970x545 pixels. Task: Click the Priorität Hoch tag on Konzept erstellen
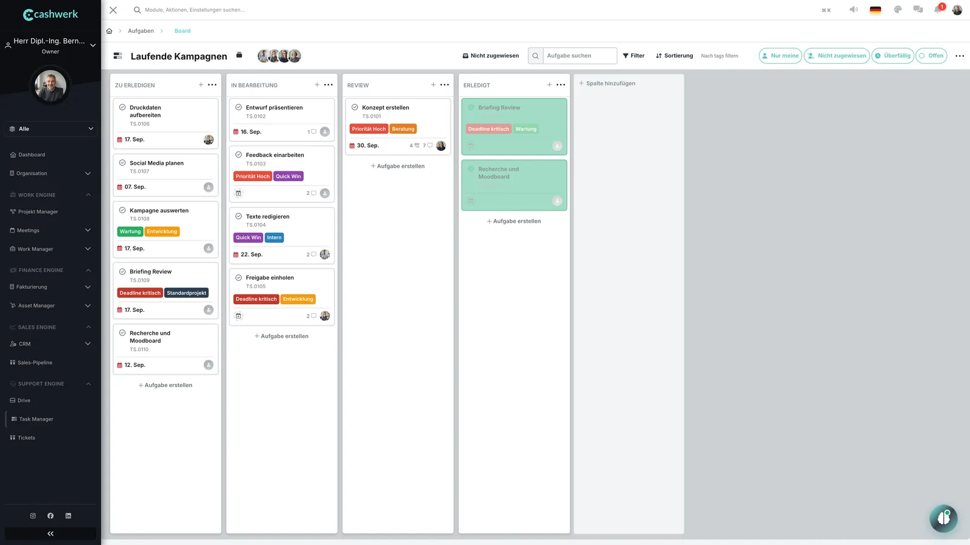(369, 129)
